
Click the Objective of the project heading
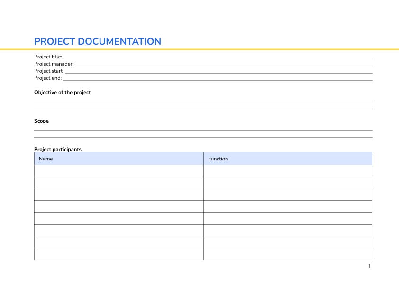point(62,92)
